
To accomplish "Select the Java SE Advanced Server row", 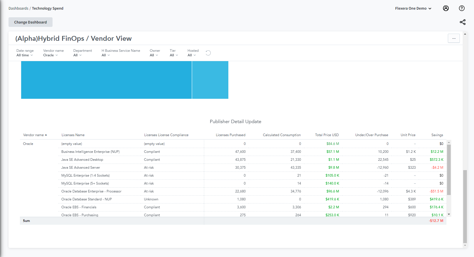I will pos(81,168).
